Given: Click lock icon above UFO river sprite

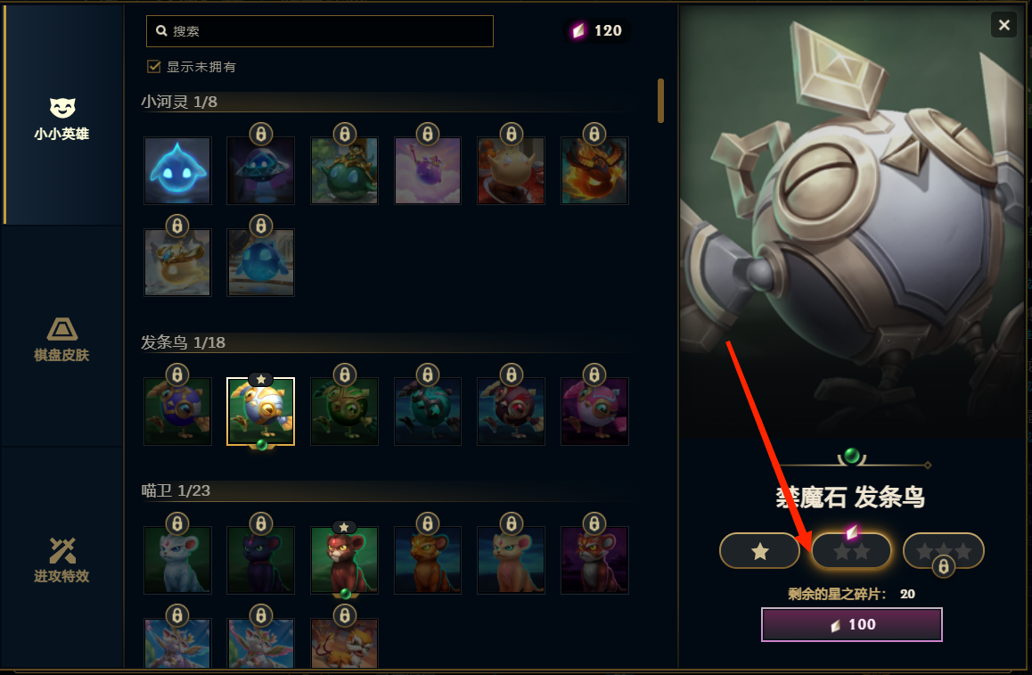Looking at the screenshot, I should pyautogui.click(x=260, y=135).
